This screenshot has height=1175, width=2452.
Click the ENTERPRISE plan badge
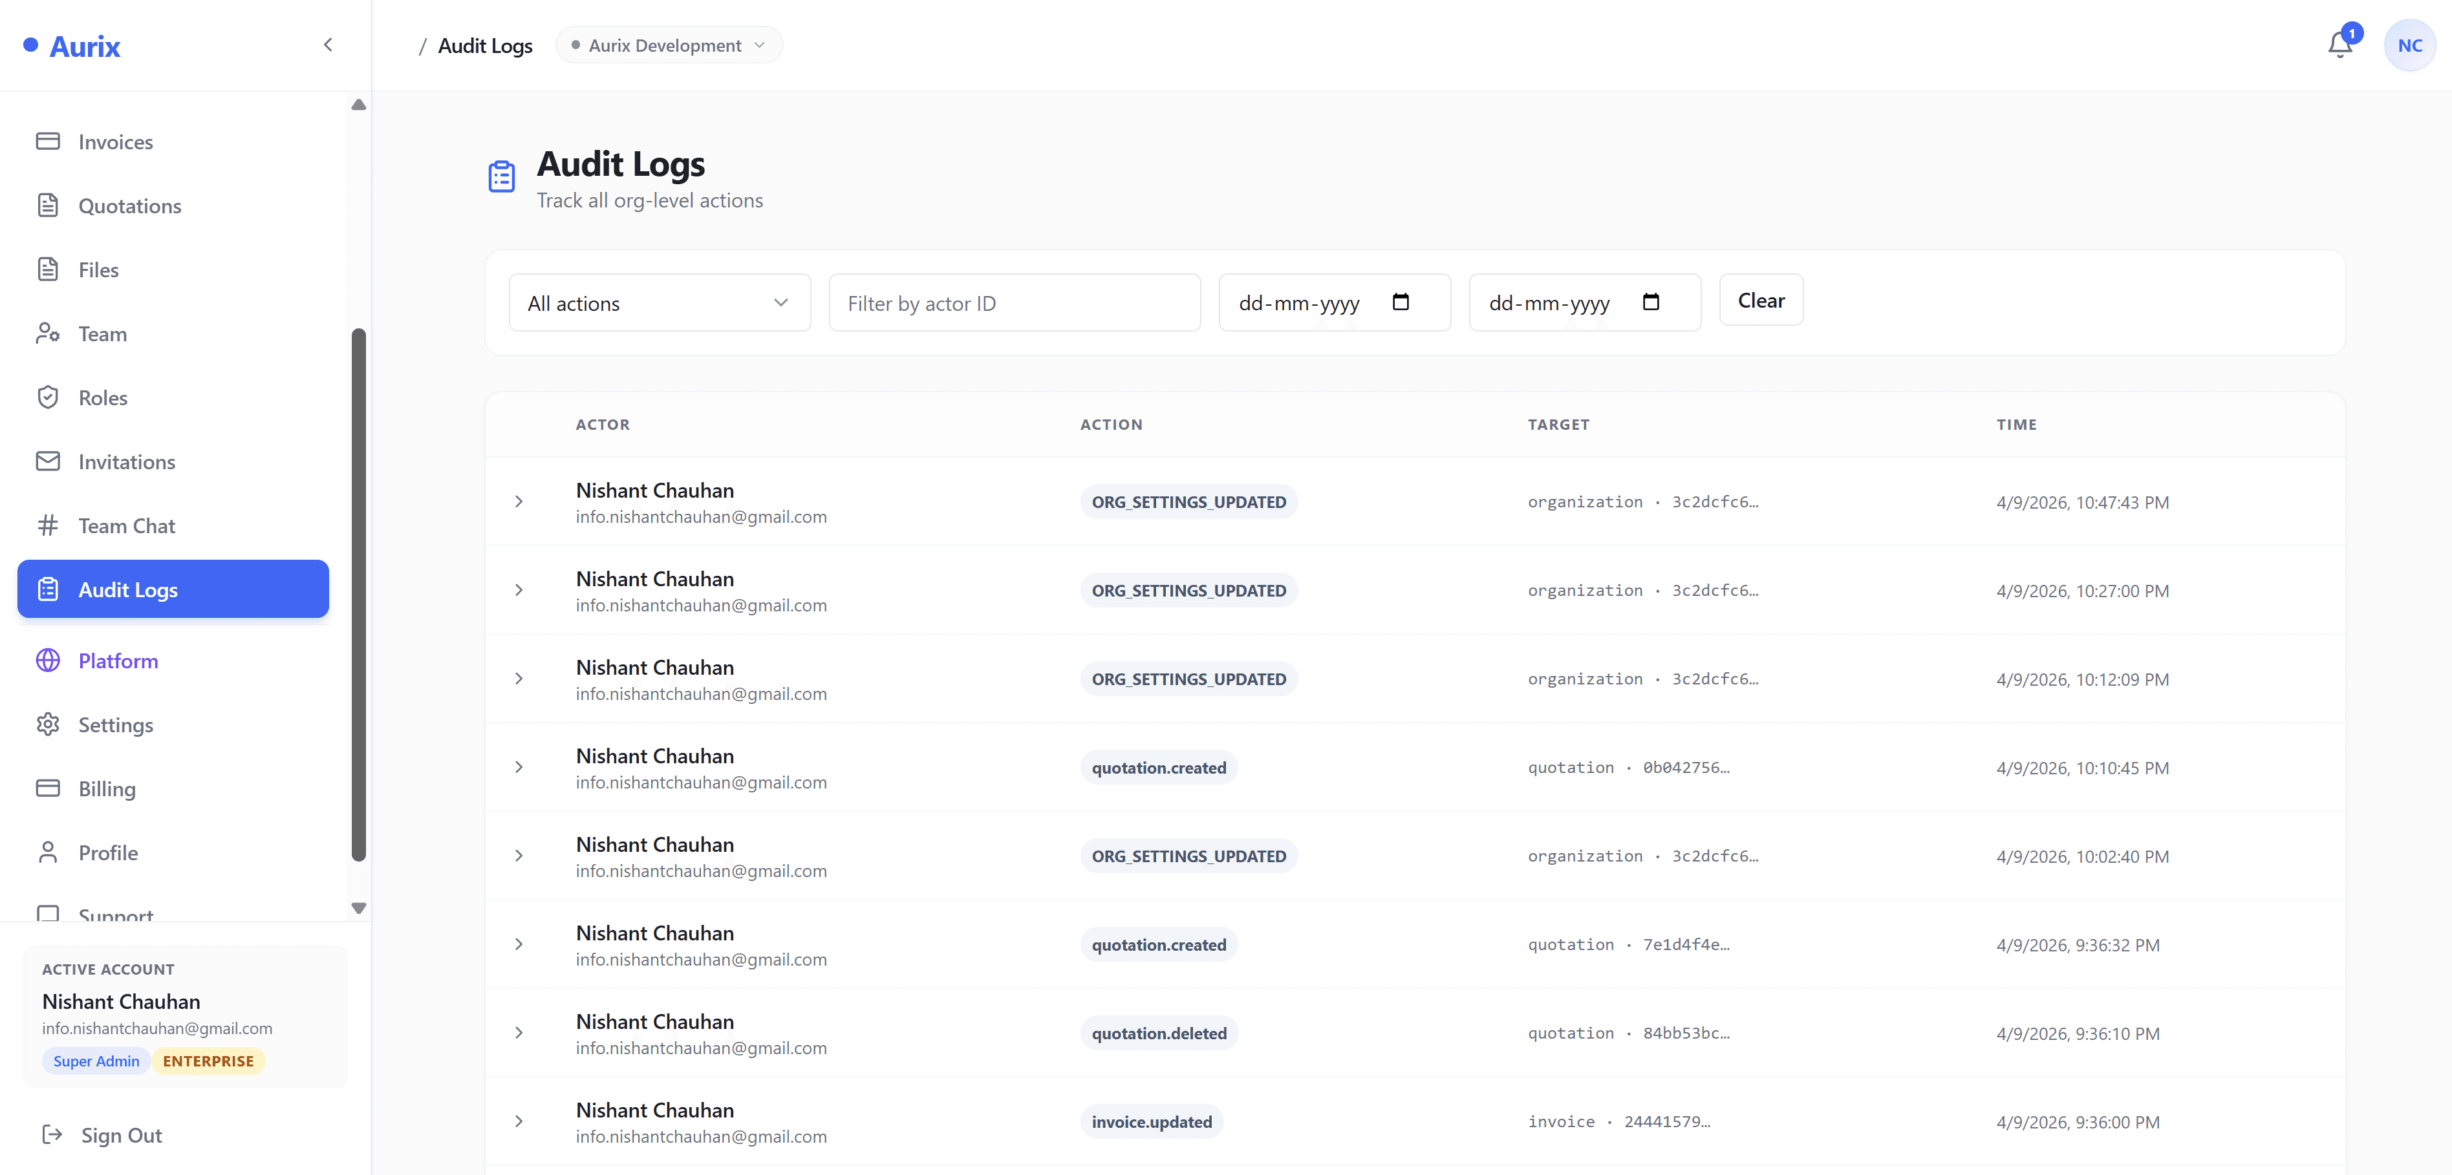[208, 1060]
